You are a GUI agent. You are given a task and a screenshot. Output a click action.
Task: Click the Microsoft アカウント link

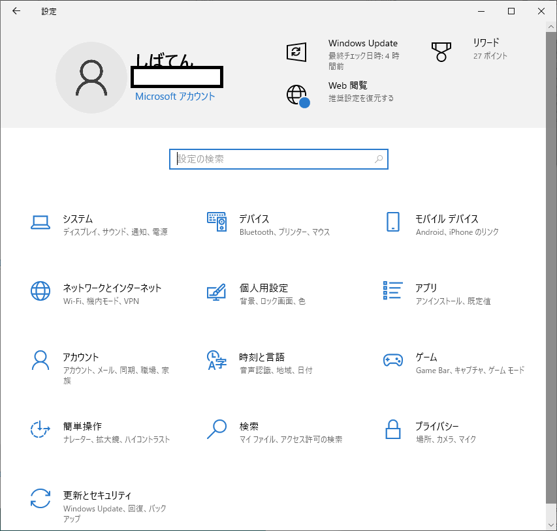pyautogui.click(x=175, y=97)
